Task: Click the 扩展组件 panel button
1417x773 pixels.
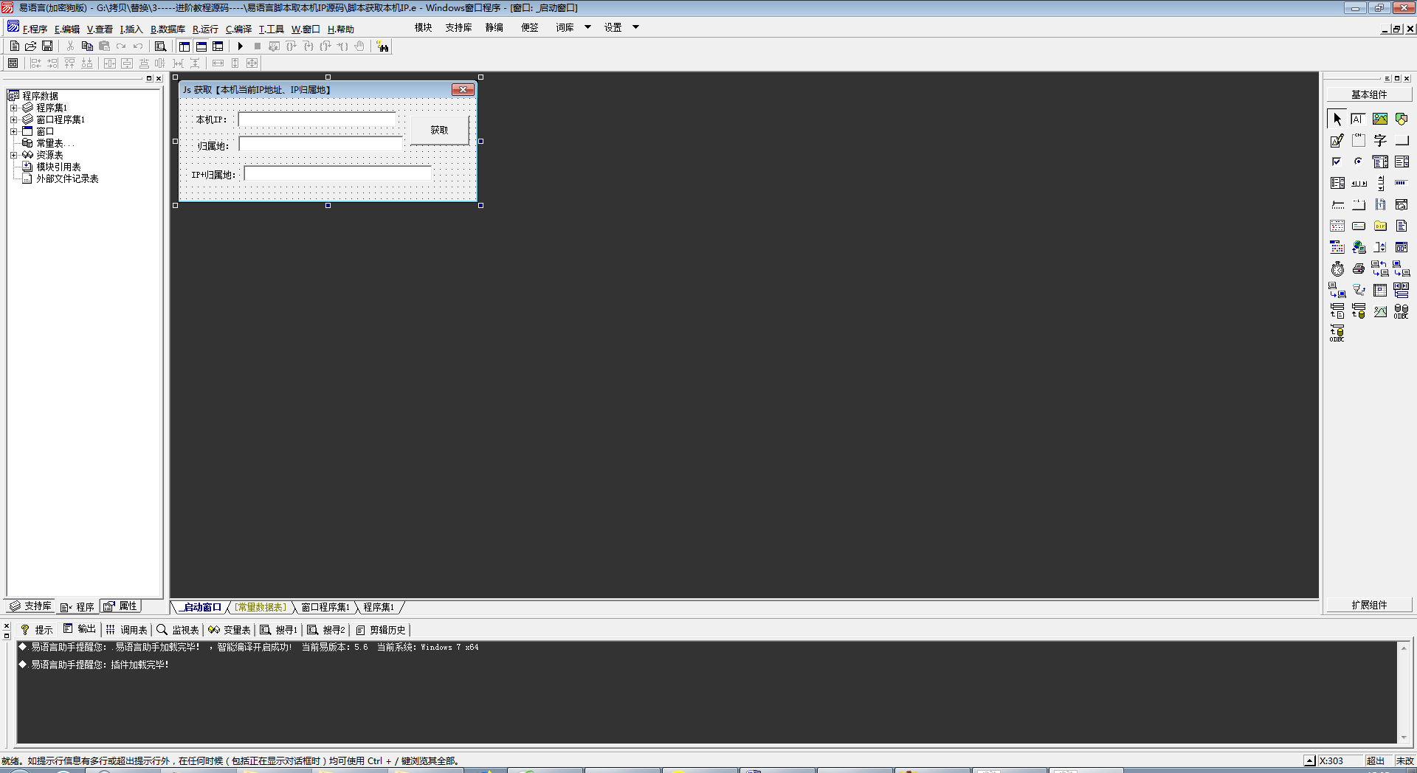Action: 1369,605
